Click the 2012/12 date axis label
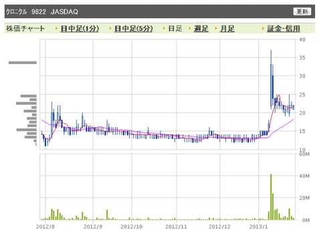This screenshot has width=321, height=242. 219,227
